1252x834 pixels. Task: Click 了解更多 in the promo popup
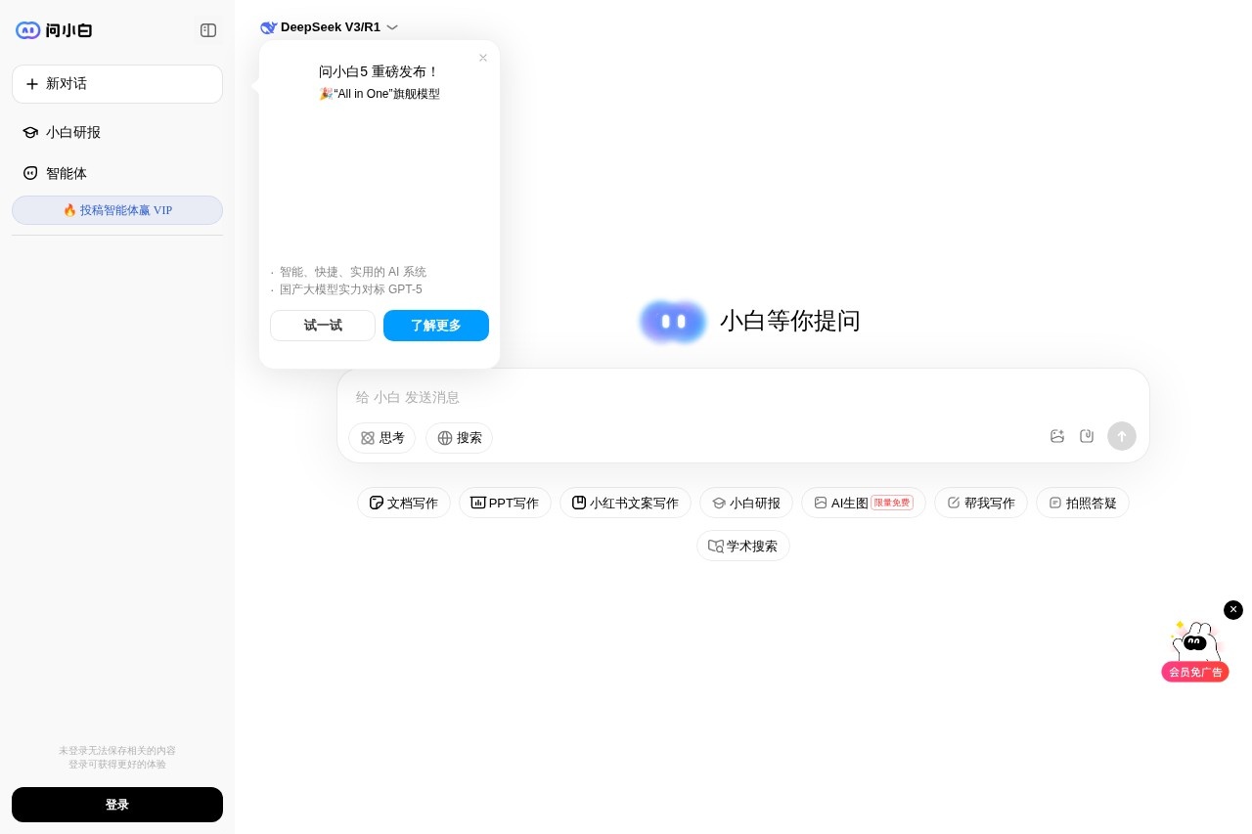click(436, 326)
